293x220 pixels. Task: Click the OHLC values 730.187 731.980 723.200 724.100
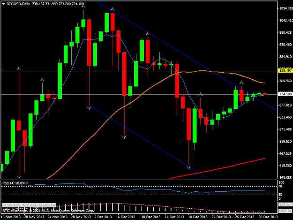tap(58, 4)
